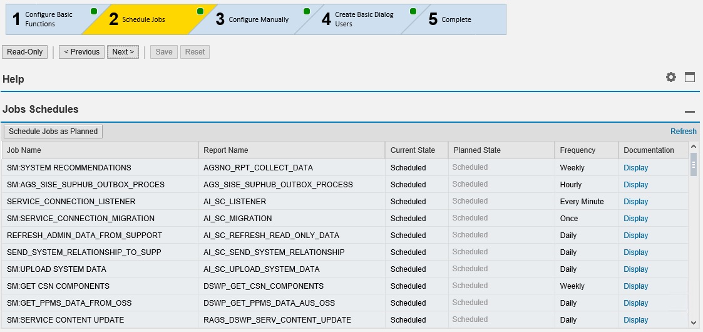
Task: Display documentation for SEND_SYSTEM_RELATIONSHIP_TO_SUPP
Action: pos(636,252)
